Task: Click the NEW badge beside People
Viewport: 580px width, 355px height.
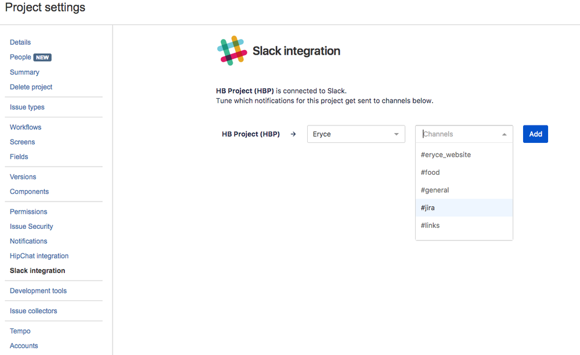Action: (x=42, y=58)
